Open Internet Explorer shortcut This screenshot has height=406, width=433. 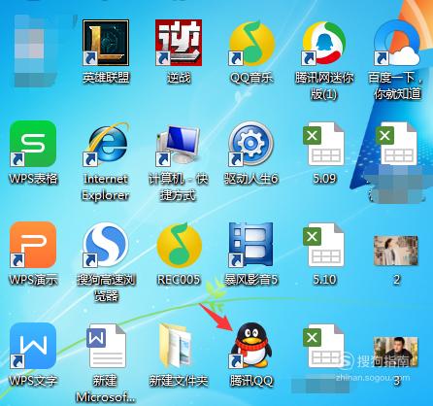[x=106, y=144]
